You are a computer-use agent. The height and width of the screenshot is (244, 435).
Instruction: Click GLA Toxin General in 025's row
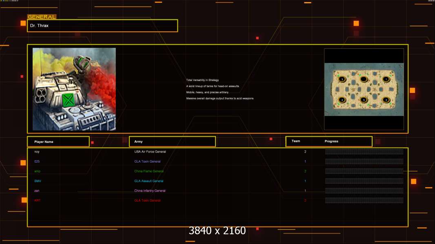(147, 161)
